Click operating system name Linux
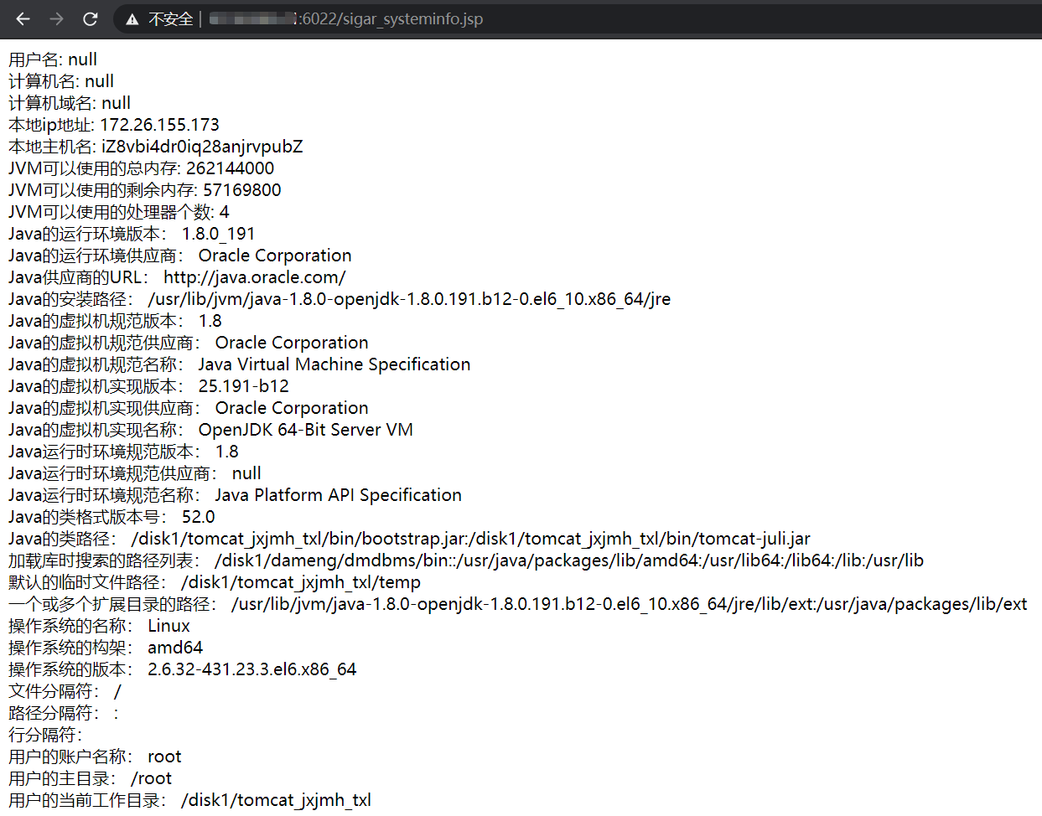 (168, 626)
